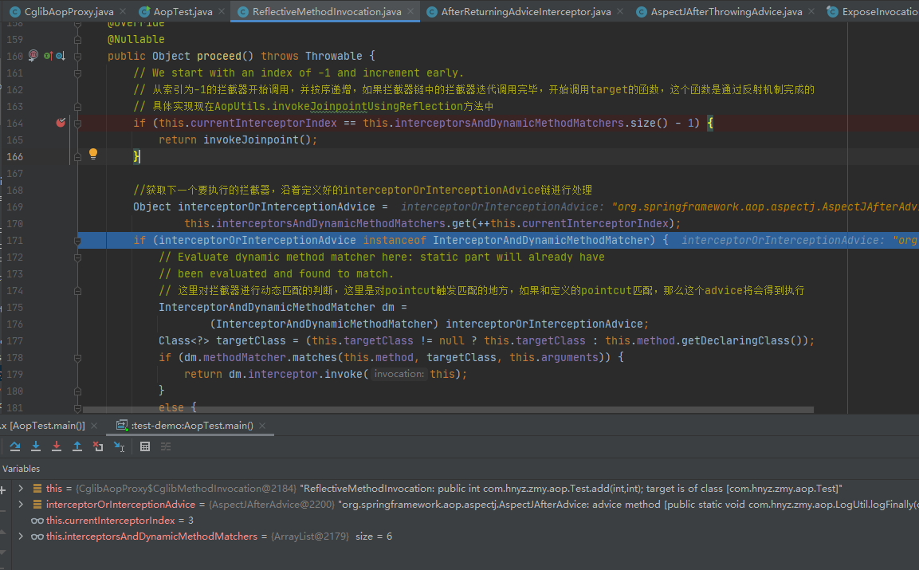The width and height of the screenshot is (919, 570).
Task: Click the {AspectJAfterAdvice@2200} value text
Action: pyautogui.click(x=272, y=505)
